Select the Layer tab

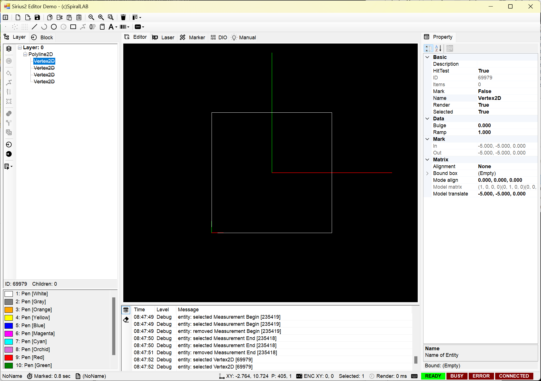click(x=15, y=37)
